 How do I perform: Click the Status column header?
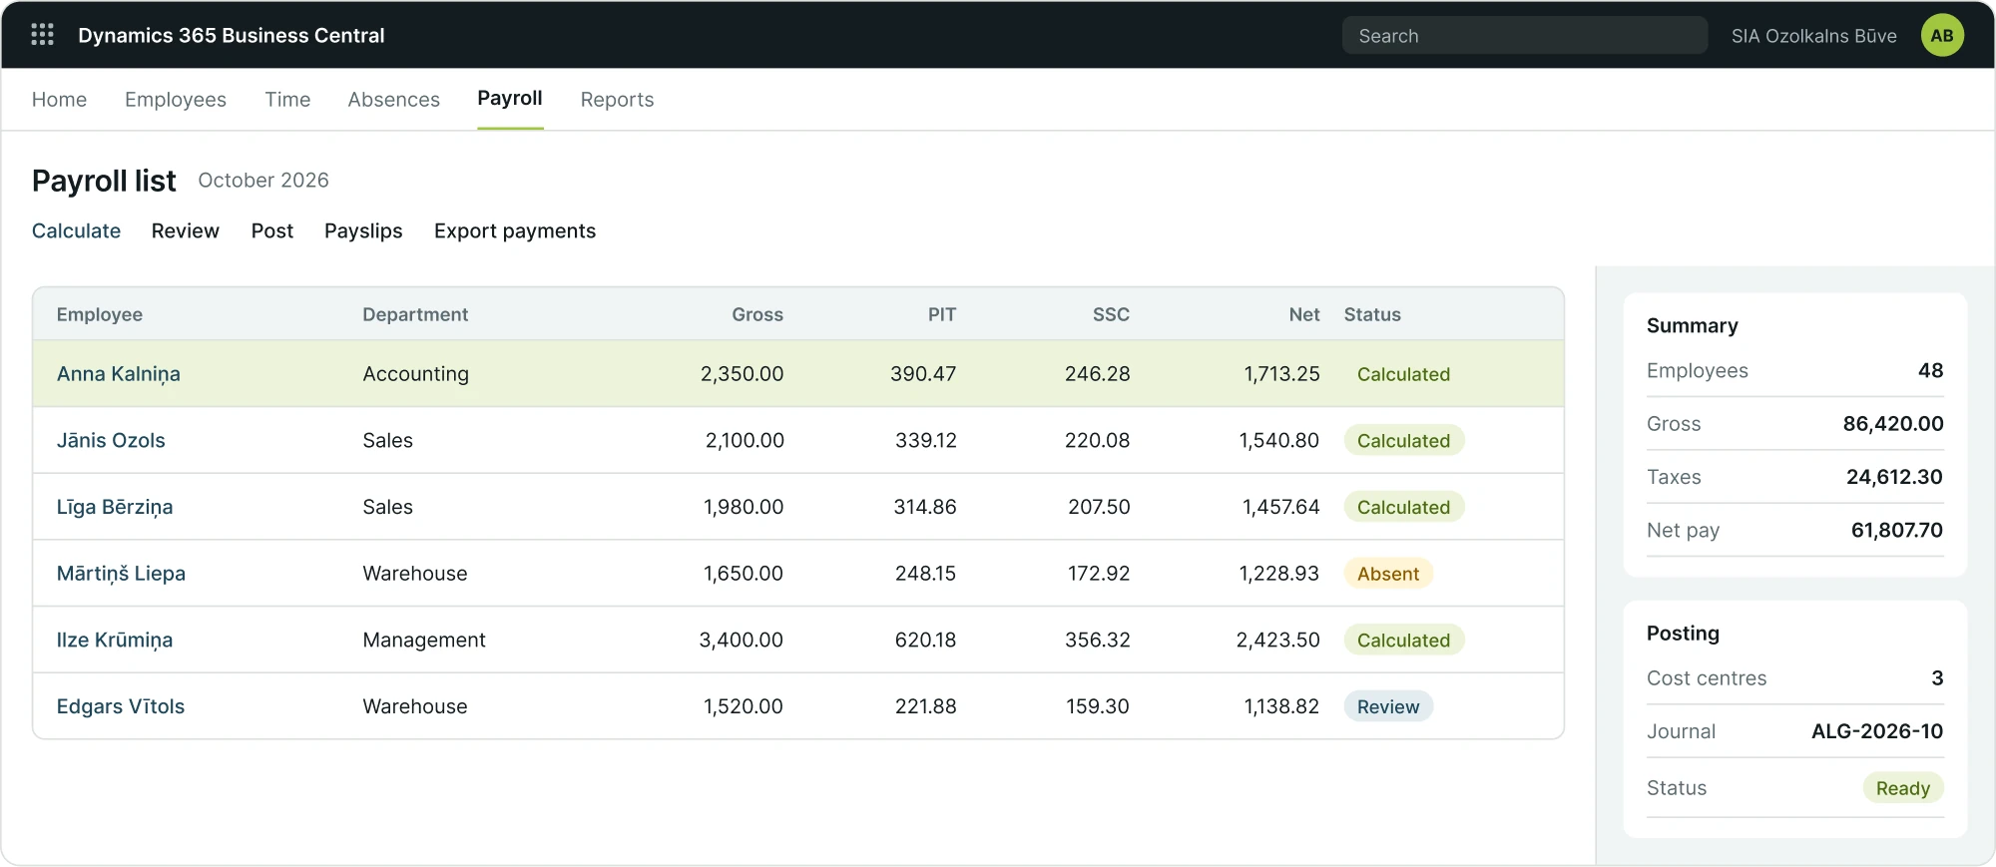pos(1372,314)
